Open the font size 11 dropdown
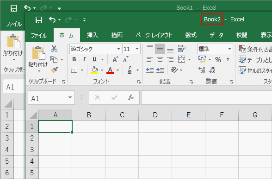This screenshot has height=179, width=272. coord(137,49)
